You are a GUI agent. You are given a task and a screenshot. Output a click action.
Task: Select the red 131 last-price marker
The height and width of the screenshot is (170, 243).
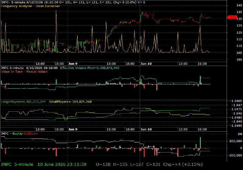232,18
